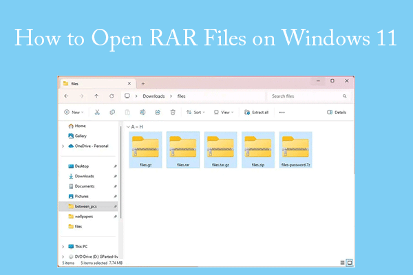This screenshot has width=413, height=275.
Task: Expand the OneDrive - Personal node
Action: click(63, 146)
